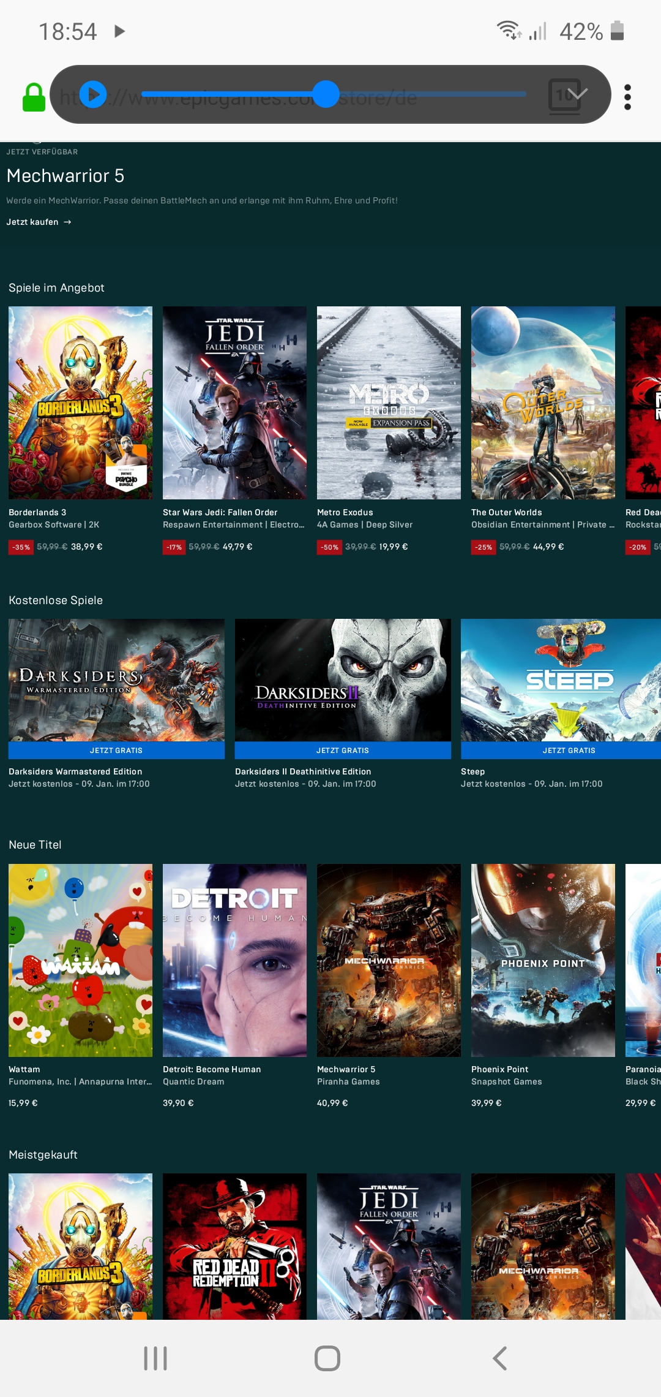Click the 15,99 € Wattam price
661x1397 pixels.
[23, 1103]
